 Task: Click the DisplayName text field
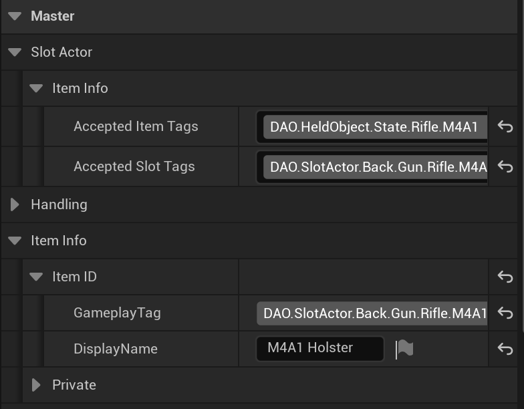(319, 348)
